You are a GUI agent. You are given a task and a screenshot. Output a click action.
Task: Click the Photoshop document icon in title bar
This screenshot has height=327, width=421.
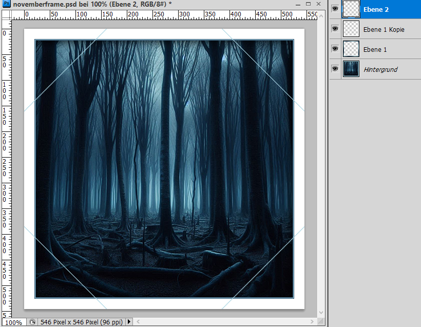pyautogui.click(x=6, y=4)
